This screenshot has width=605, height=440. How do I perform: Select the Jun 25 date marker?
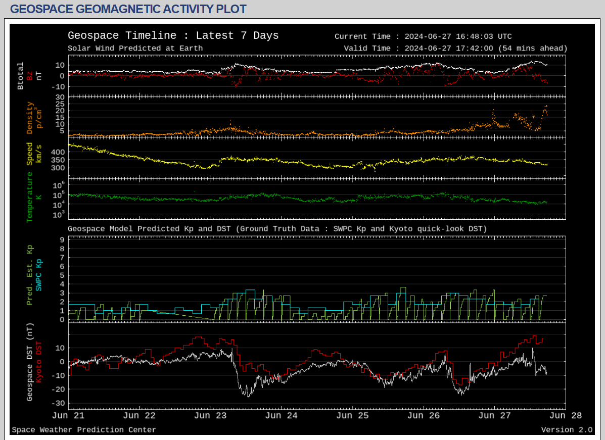[x=352, y=416]
